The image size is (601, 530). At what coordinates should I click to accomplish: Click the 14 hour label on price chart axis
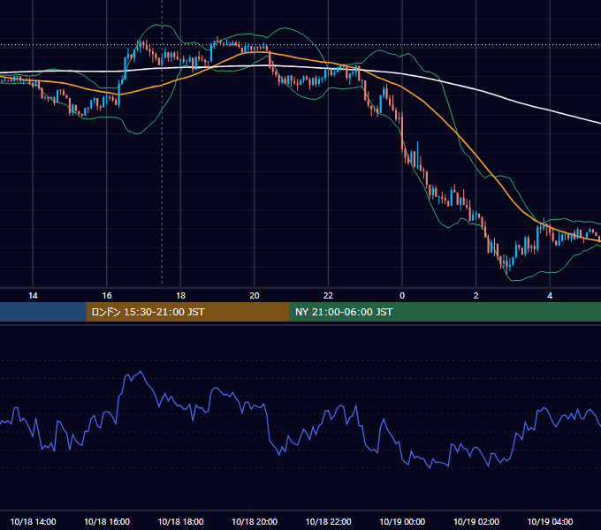point(33,296)
